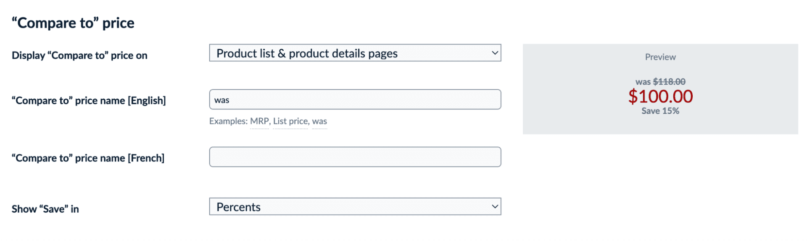Click the struck-through $118.00 price
This screenshot has height=241, width=807.
pyautogui.click(x=669, y=82)
